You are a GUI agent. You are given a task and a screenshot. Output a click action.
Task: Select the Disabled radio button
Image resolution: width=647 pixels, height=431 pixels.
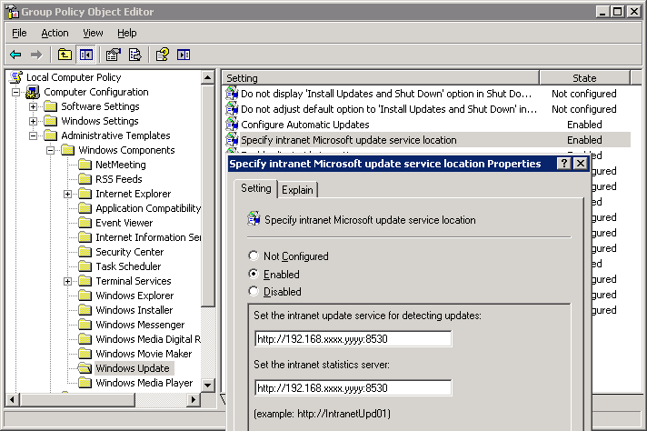[x=254, y=292]
